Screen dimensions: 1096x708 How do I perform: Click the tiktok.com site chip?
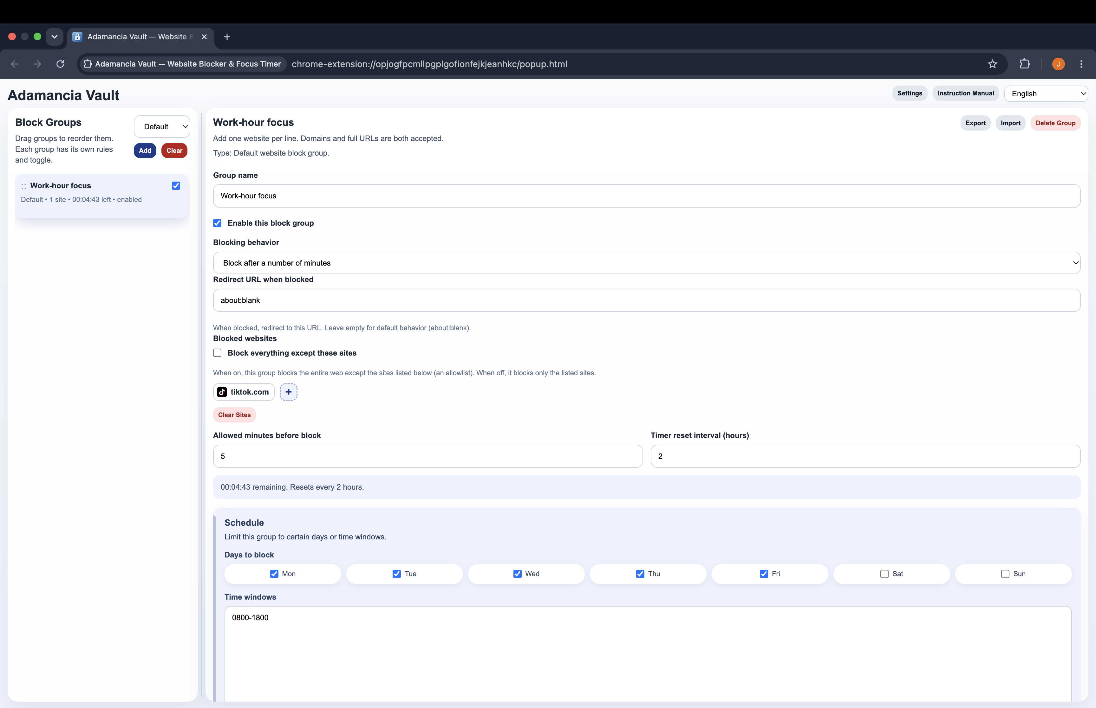coord(244,392)
